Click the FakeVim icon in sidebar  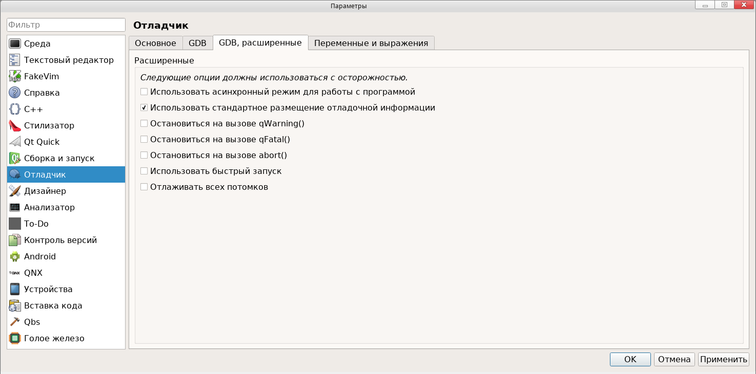pyautogui.click(x=15, y=77)
